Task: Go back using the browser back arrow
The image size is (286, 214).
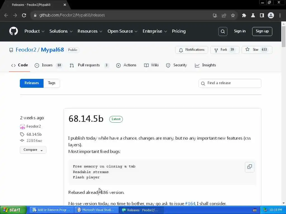Action: click(x=6, y=15)
